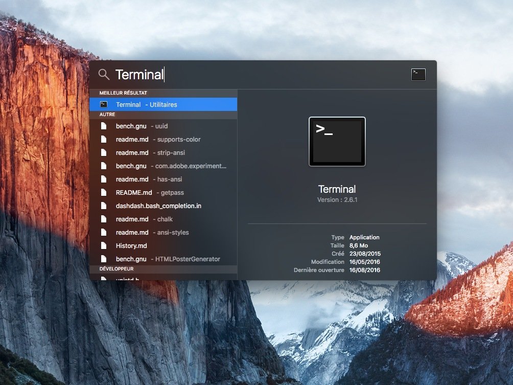Click the large Terminal preview icon
513x385 pixels.
click(x=337, y=142)
